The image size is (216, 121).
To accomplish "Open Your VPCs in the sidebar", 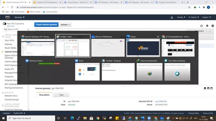I will [9, 40].
